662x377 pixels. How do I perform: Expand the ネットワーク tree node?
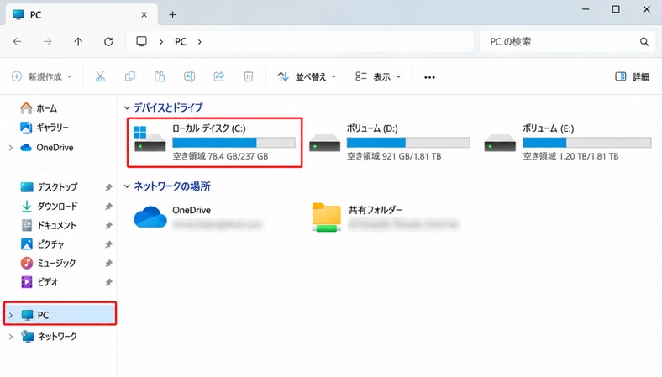pos(11,337)
